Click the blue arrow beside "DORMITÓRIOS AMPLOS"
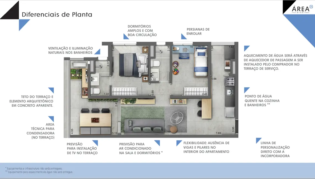The height and width of the screenshot is (179, 315). tap(124, 36)
